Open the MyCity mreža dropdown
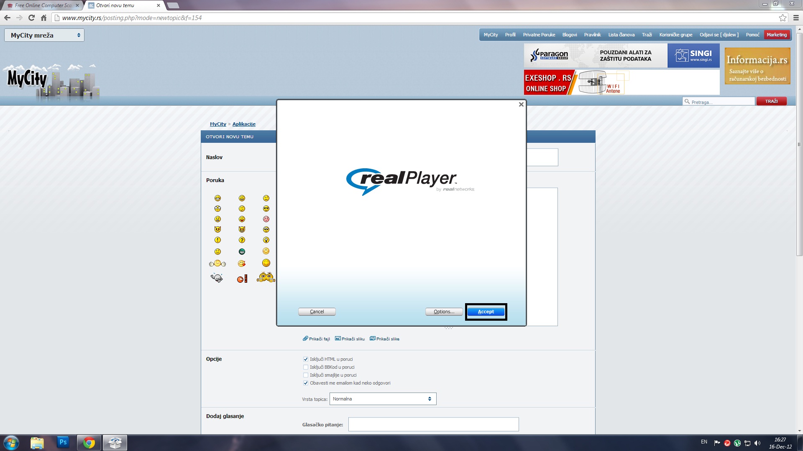The image size is (803, 451). pyautogui.click(x=44, y=35)
